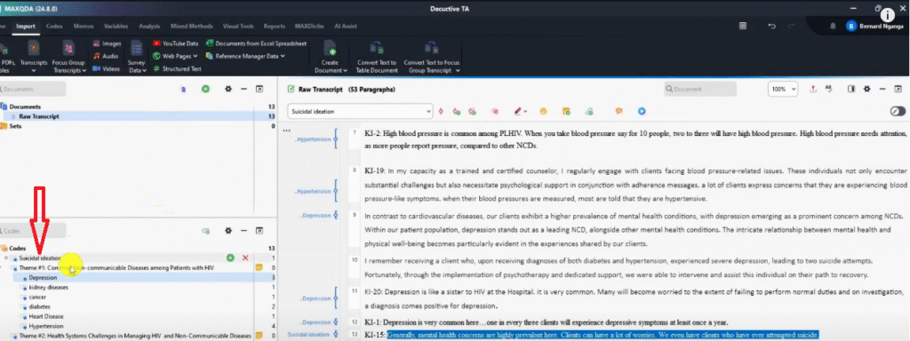Open the MAXDictio tab
910x341 pixels.
[x=309, y=26]
